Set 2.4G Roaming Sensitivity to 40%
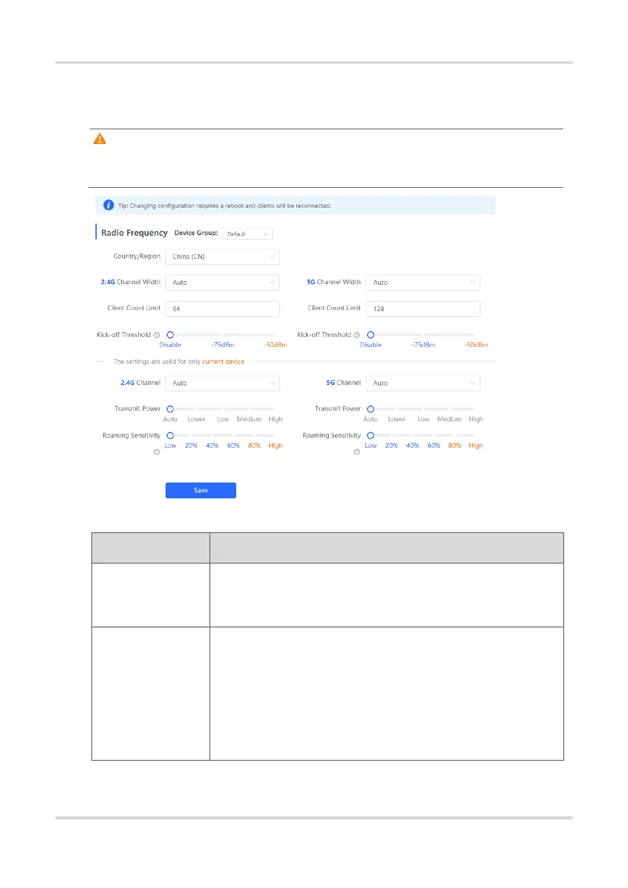The height and width of the screenshot is (888, 628). (212, 446)
